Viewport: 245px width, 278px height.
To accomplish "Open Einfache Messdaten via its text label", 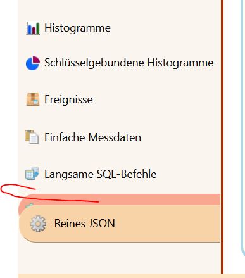I will [92, 137].
